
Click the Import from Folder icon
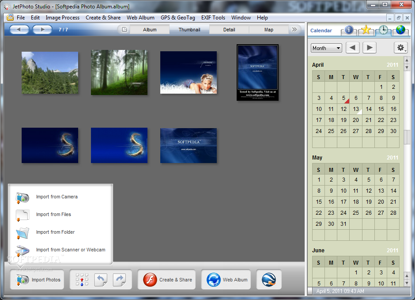pos(22,233)
